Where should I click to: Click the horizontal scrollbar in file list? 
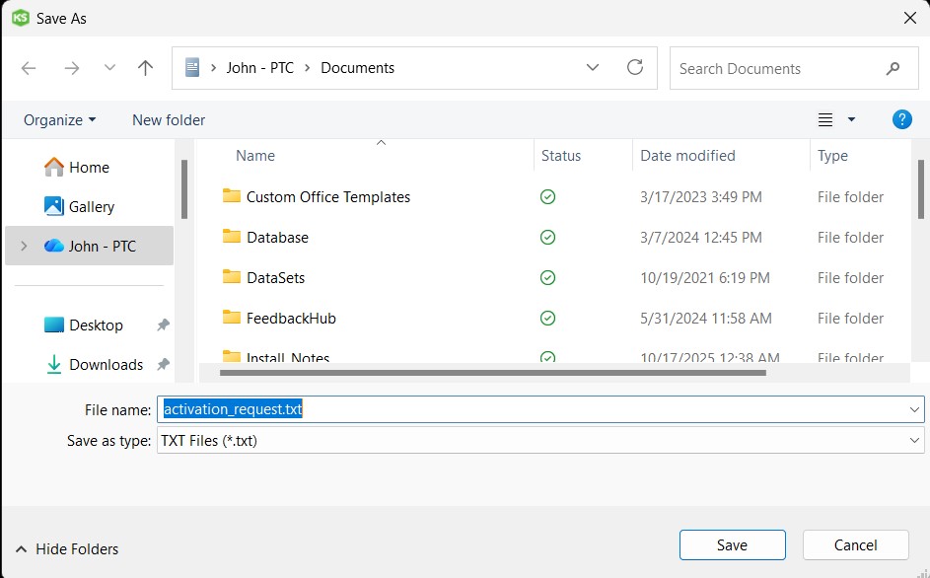(493, 373)
